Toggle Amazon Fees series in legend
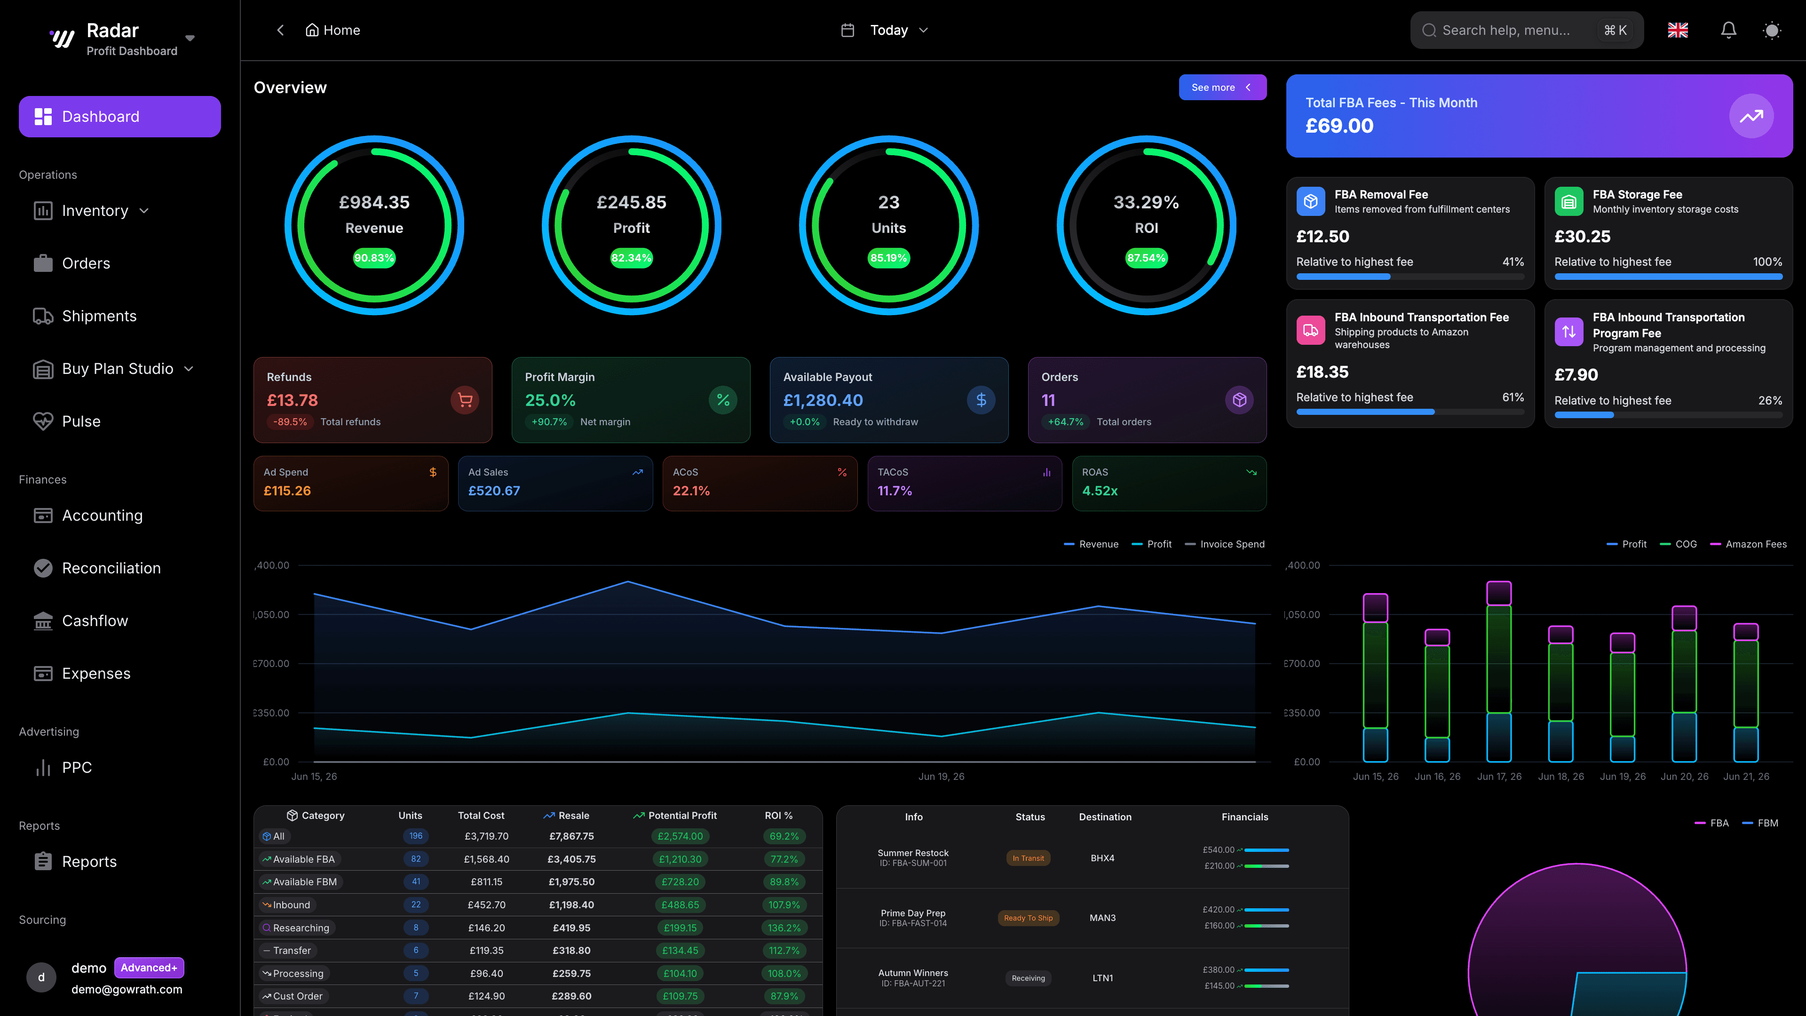This screenshot has width=1806, height=1016. click(1749, 544)
